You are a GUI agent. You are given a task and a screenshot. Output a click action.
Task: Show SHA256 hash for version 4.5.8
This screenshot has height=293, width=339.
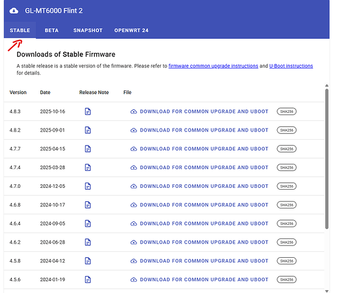286,261
